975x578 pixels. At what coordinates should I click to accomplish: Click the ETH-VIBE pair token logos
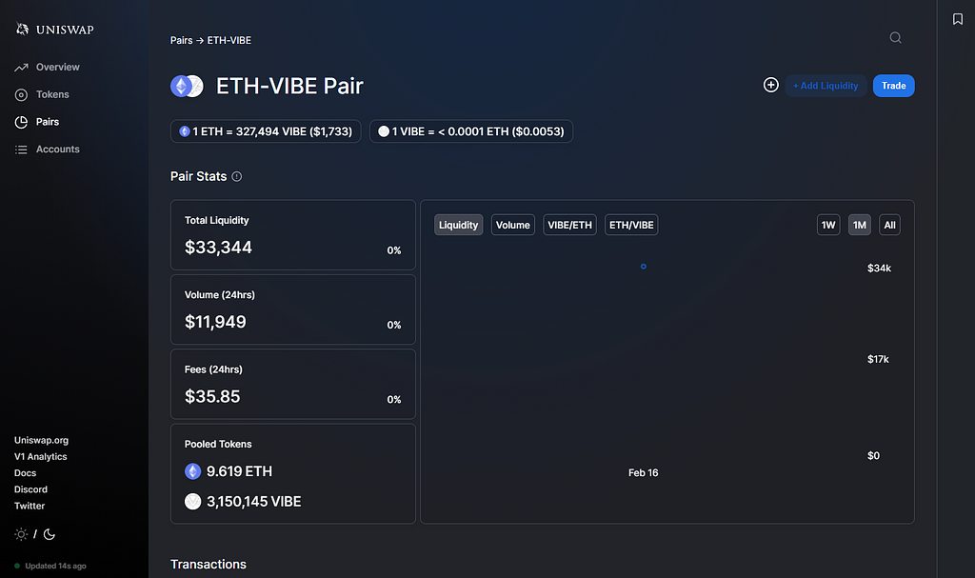188,86
